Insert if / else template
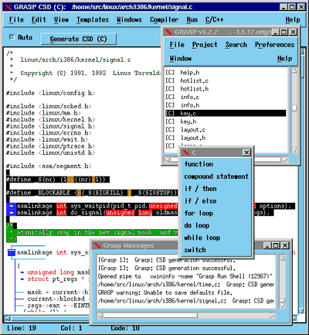Screen dimensions: 309x335 [200, 201]
